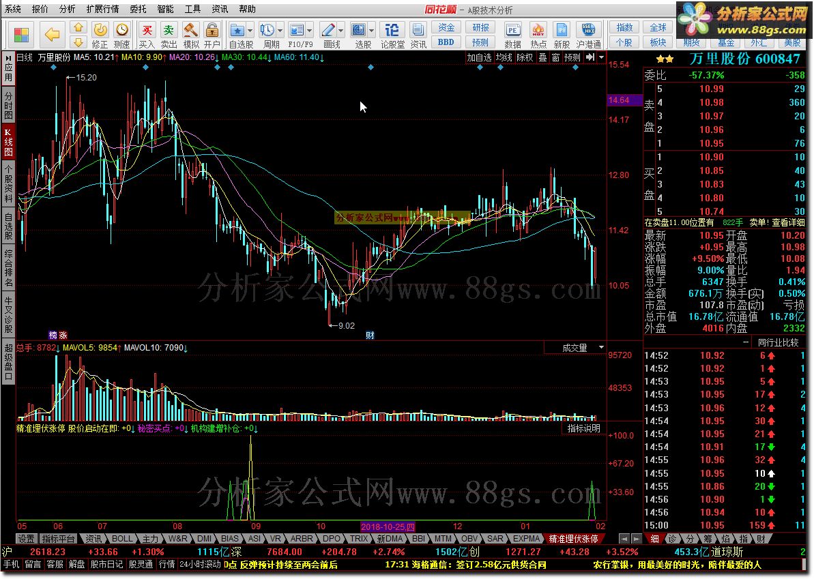Open the 修正 (correction) tool
The width and height of the screenshot is (814, 579).
point(100,35)
